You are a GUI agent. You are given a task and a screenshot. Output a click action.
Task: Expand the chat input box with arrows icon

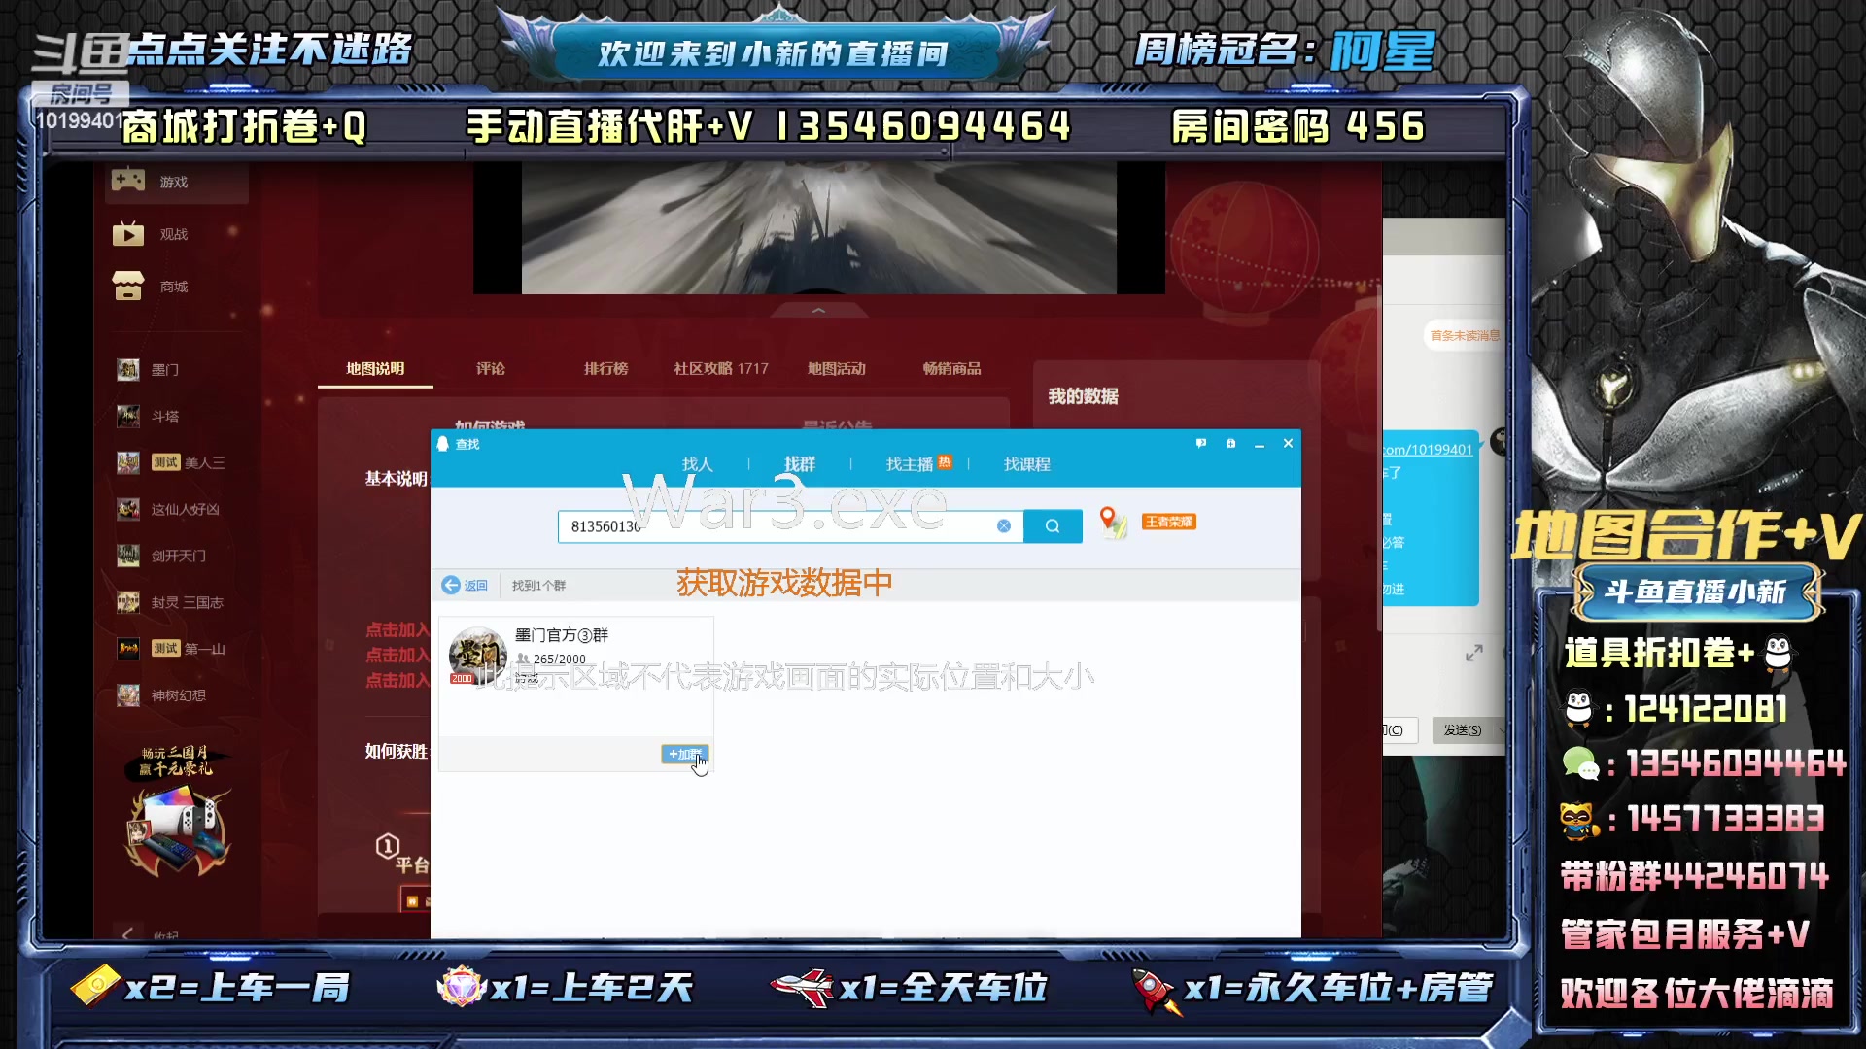[x=1474, y=654]
